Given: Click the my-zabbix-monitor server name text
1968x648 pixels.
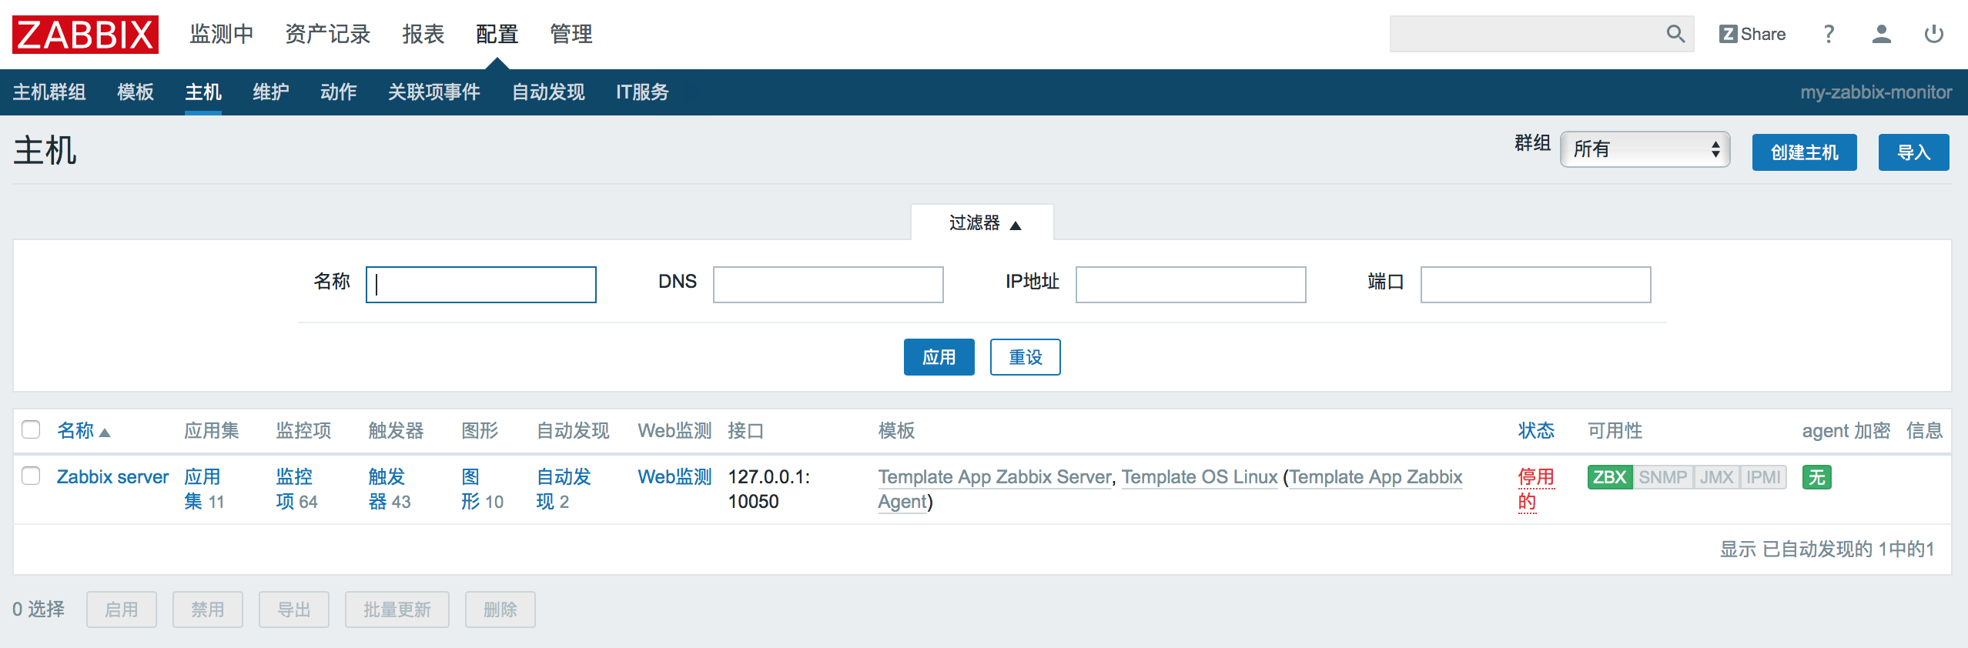Looking at the screenshot, I should tap(1876, 92).
